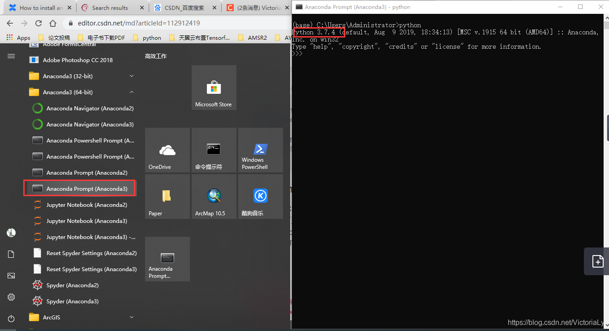The height and width of the screenshot is (331, 609).
Task: Open the Microsoft Store tile
Action: (214, 88)
